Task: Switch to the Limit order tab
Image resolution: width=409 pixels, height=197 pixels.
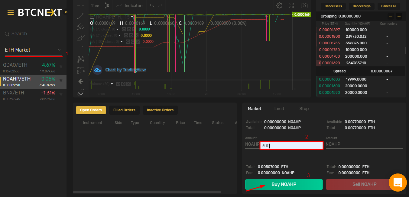Action: coord(279,109)
